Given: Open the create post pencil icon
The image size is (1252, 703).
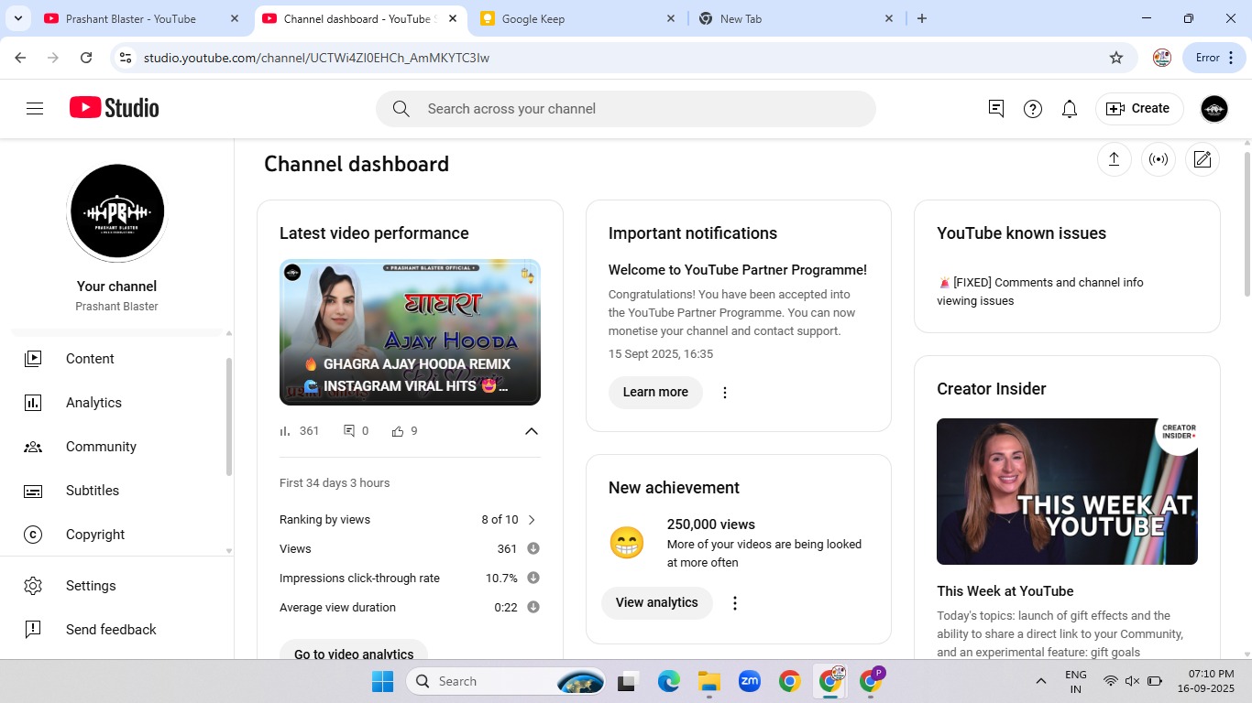Looking at the screenshot, I should (x=1203, y=159).
